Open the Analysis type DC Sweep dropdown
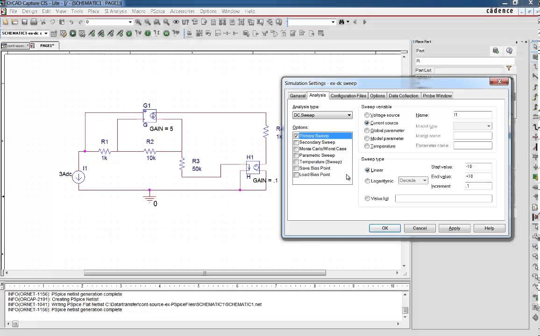 (x=322, y=115)
